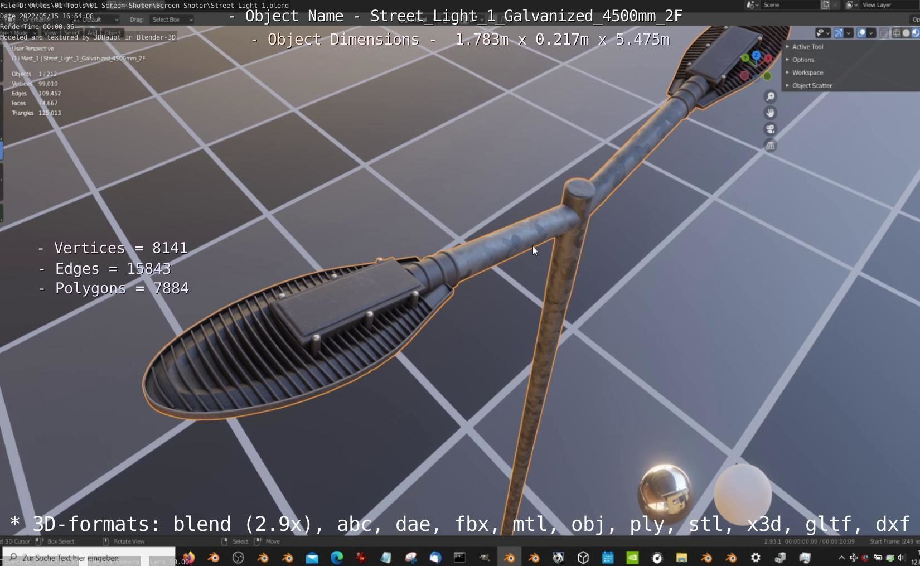
Task: Expand the Workspace panel
Action: (807, 72)
